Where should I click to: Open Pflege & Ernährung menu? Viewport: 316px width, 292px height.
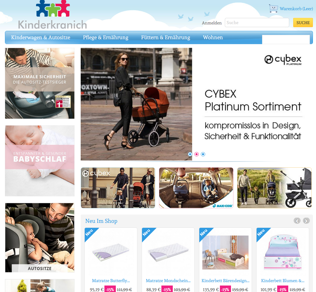(106, 38)
